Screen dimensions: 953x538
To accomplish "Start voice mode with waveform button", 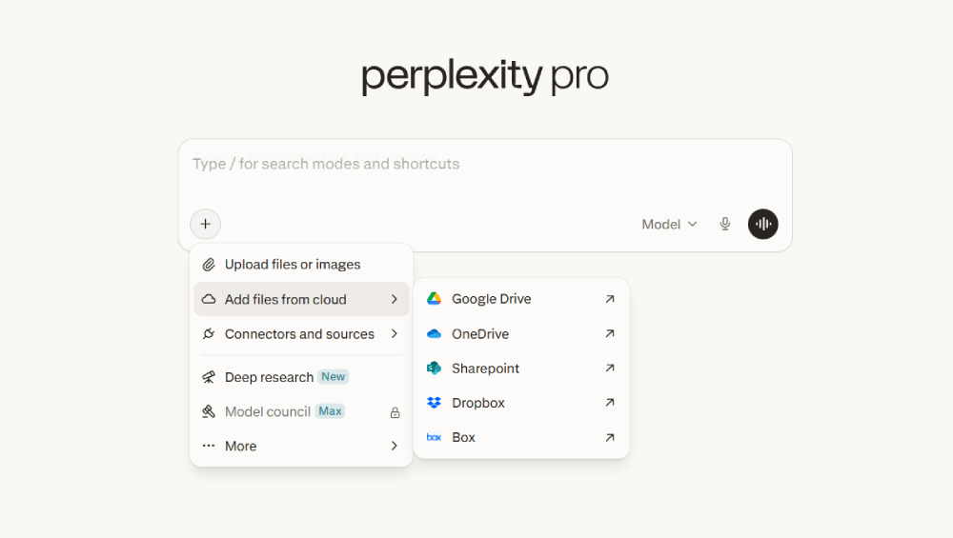I will (x=763, y=225).
